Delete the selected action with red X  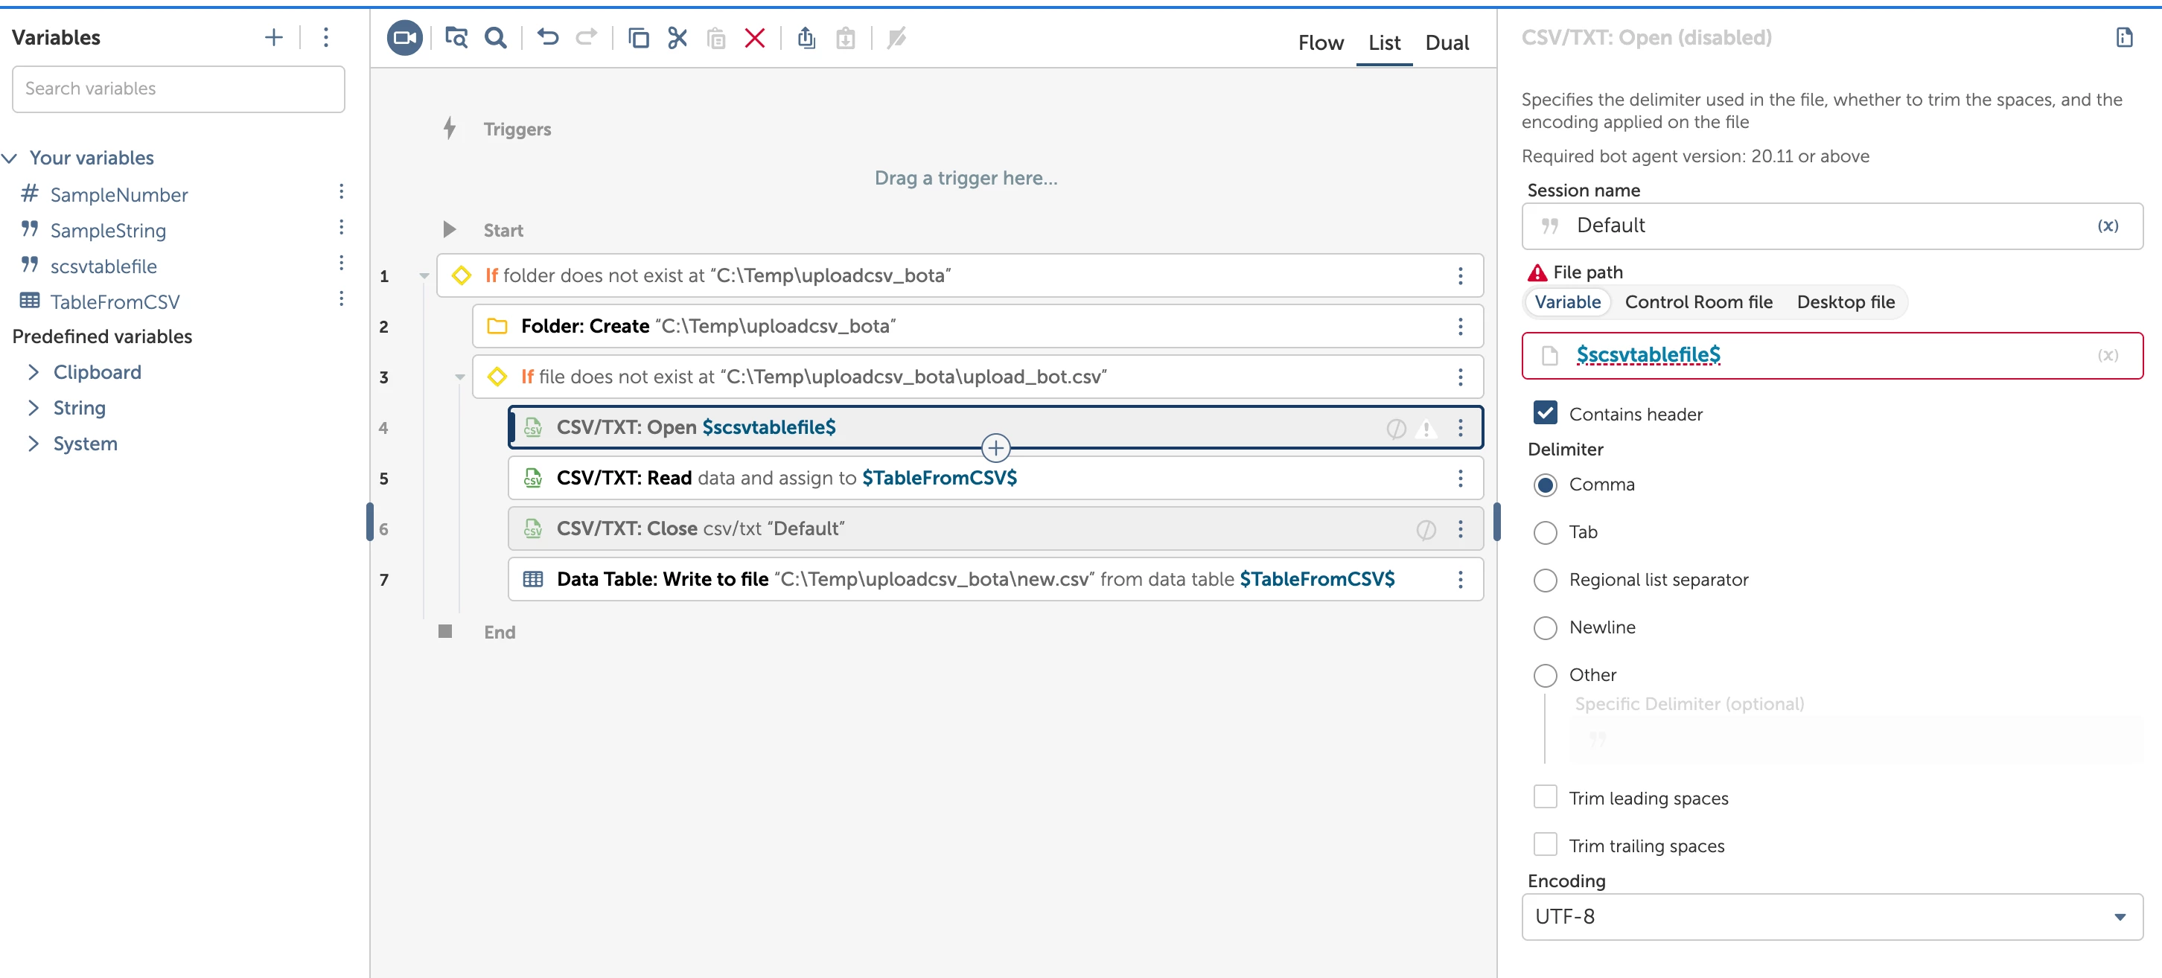[754, 38]
